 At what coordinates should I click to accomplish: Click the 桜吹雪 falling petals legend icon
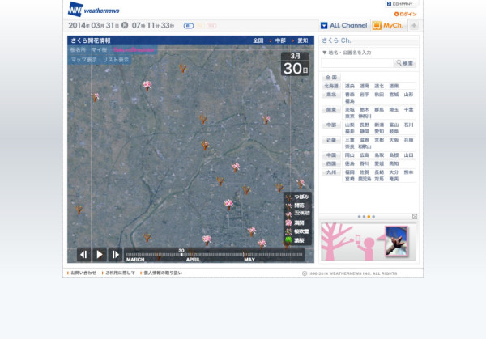coord(288,231)
